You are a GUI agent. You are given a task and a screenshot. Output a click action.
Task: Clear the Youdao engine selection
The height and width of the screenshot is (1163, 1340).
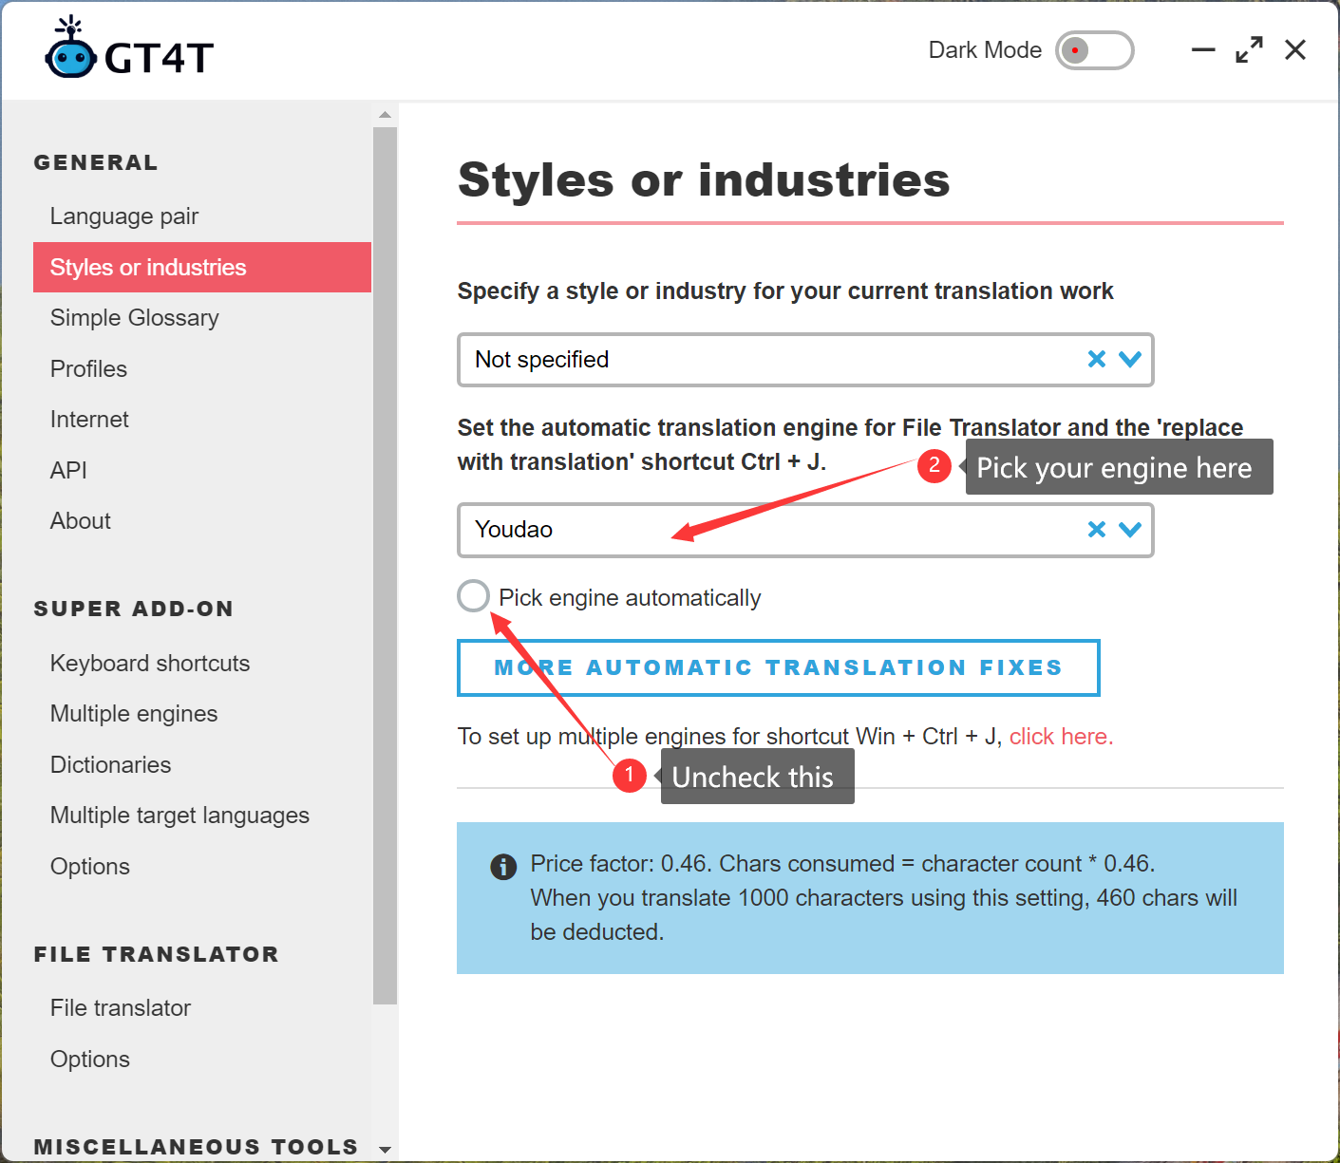coord(1096,530)
